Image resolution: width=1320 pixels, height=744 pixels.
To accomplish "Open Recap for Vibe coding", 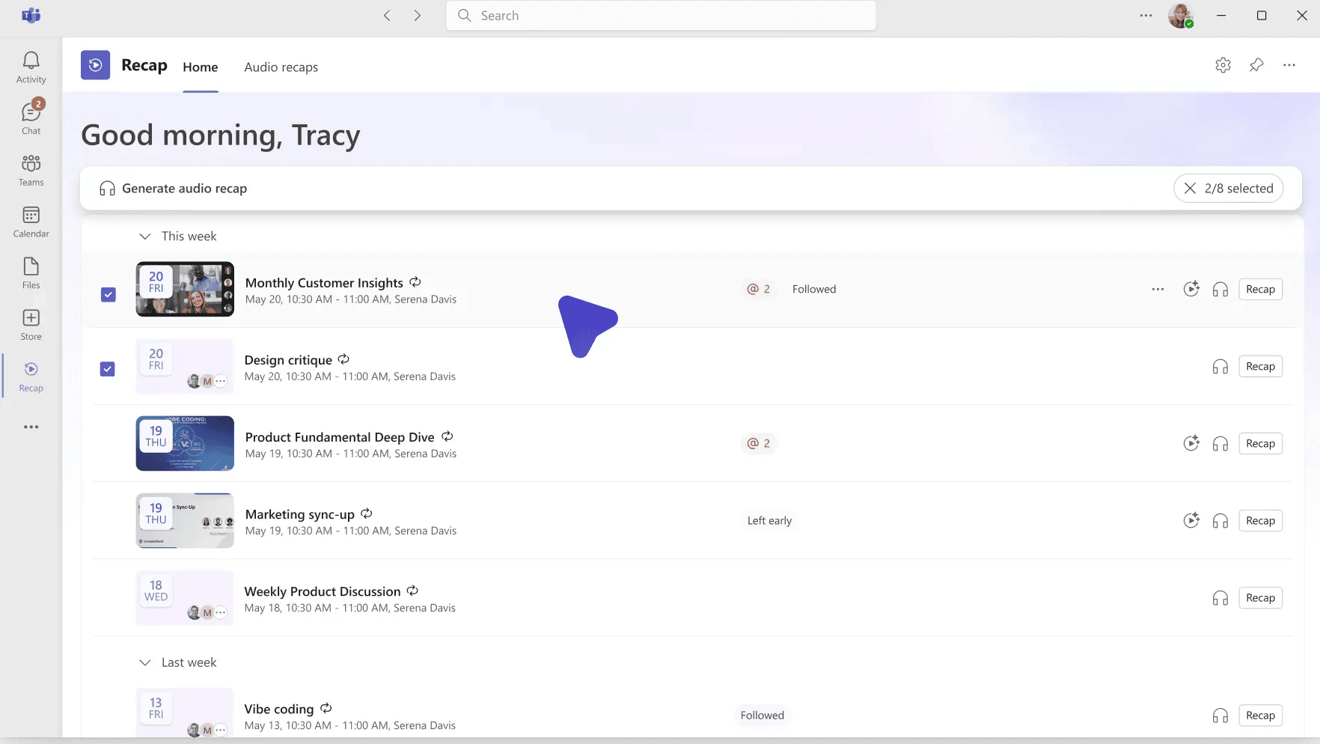I will (1260, 715).
